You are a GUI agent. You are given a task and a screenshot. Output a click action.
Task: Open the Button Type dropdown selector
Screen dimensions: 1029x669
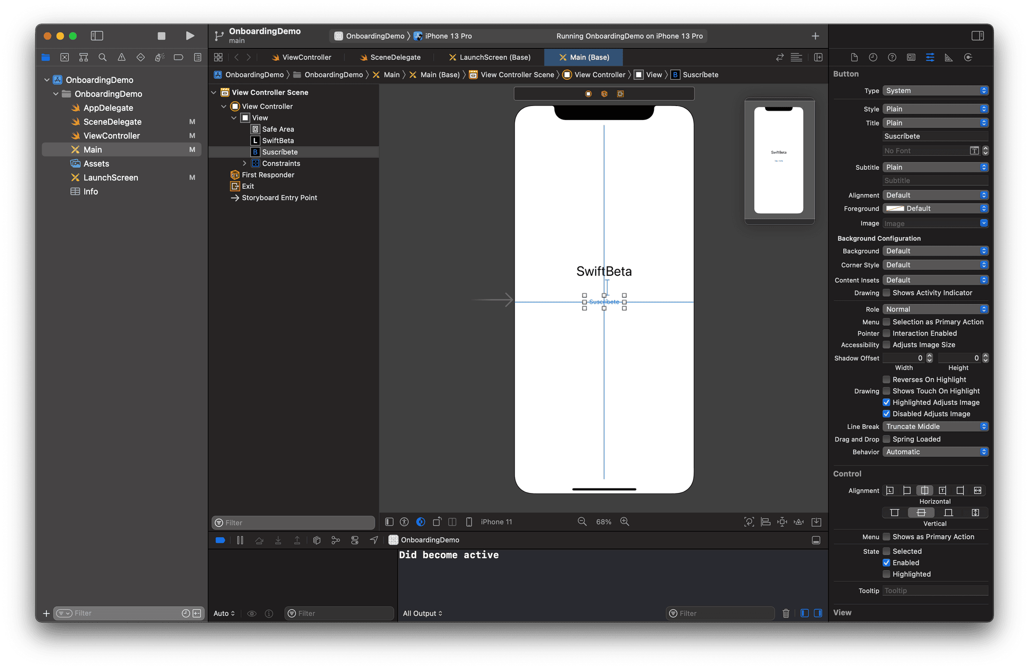click(x=937, y=90)
